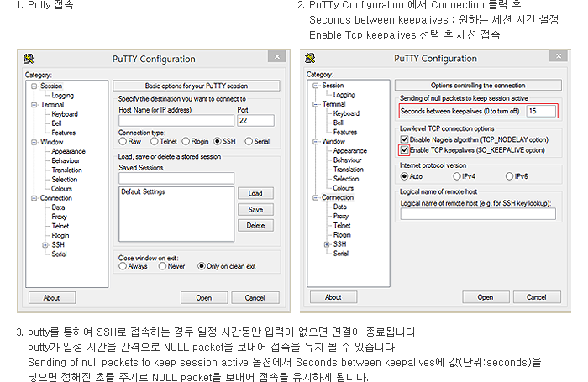Collapse Terminal tree node in left window
Viewport: 588px width, 382px height.
tap(34, 105)
